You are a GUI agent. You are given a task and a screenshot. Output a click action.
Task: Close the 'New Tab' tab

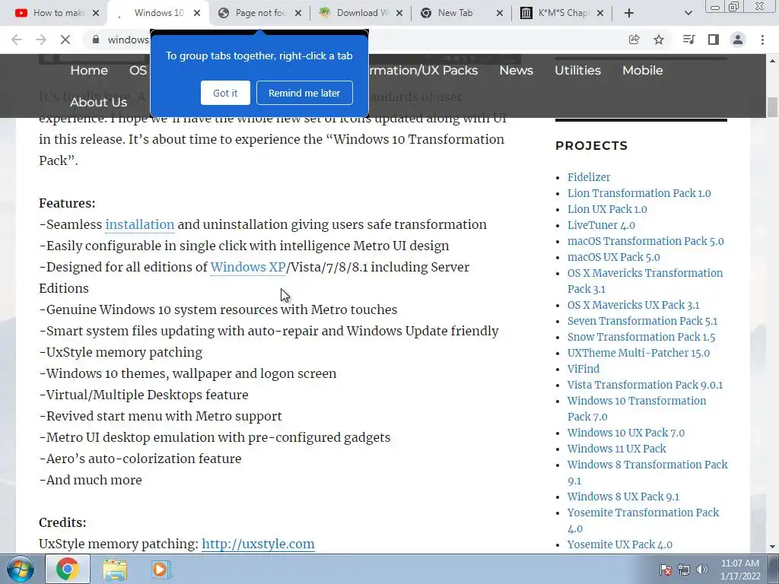(x=500, y=13)
